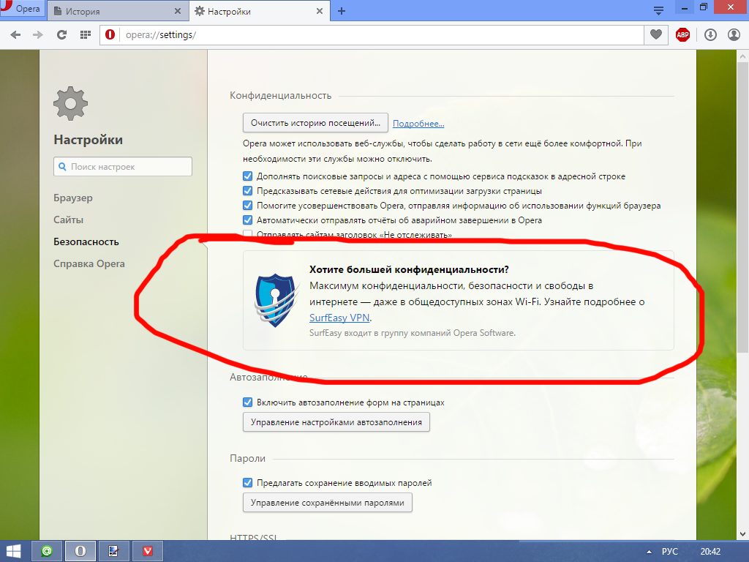Click the Opera site-info badge in address bar
749x562 pixels.
point(110,34)
